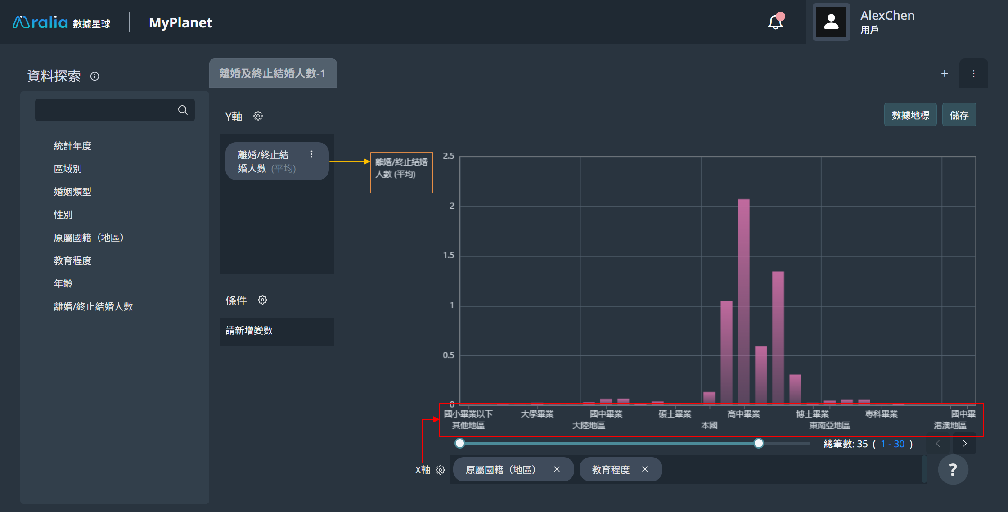The height and width of the screenshot is (512, 1008).
Task: Click the right range slider handle
Action: [x=758, y=443]
